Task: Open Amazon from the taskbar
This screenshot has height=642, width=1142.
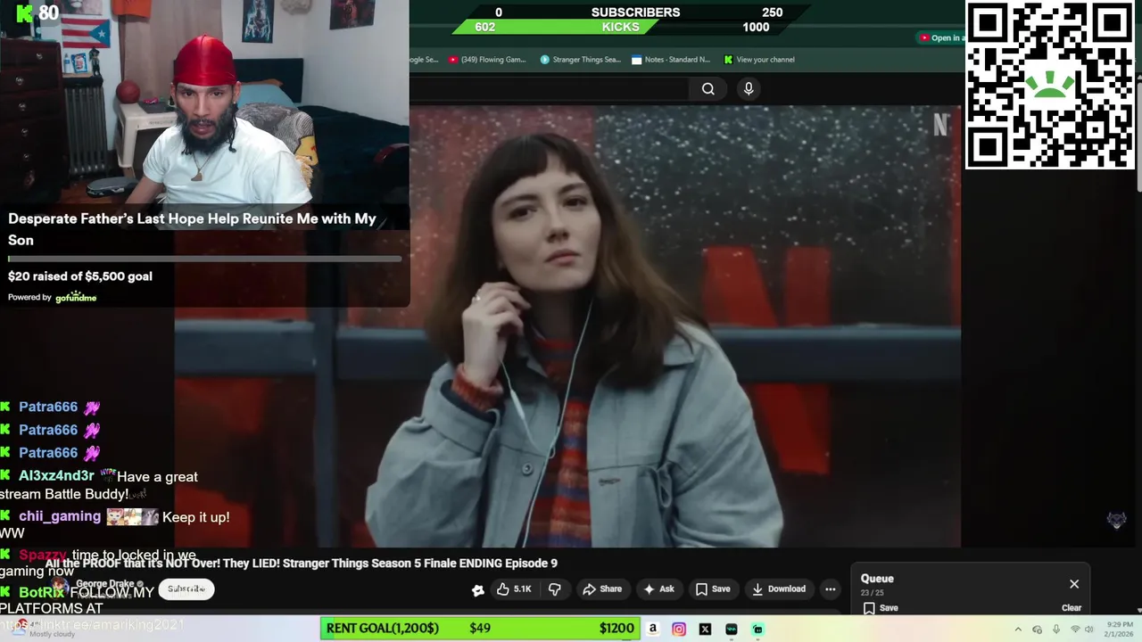Action: click(x=652, y=629)
